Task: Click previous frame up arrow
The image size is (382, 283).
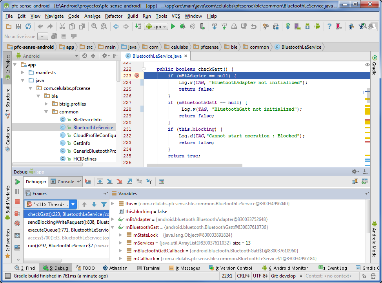Action: tap(84, 204)
